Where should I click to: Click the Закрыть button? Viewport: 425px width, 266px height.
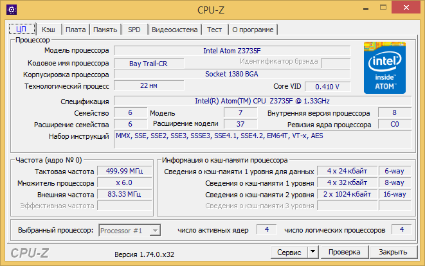point(393,252)
